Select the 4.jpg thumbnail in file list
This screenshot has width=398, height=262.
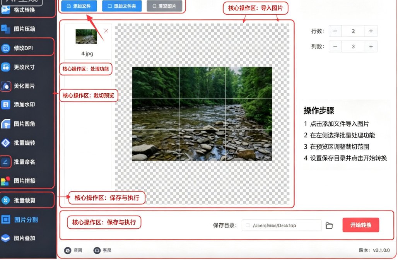pyautogui.click(x=86, y=36)
